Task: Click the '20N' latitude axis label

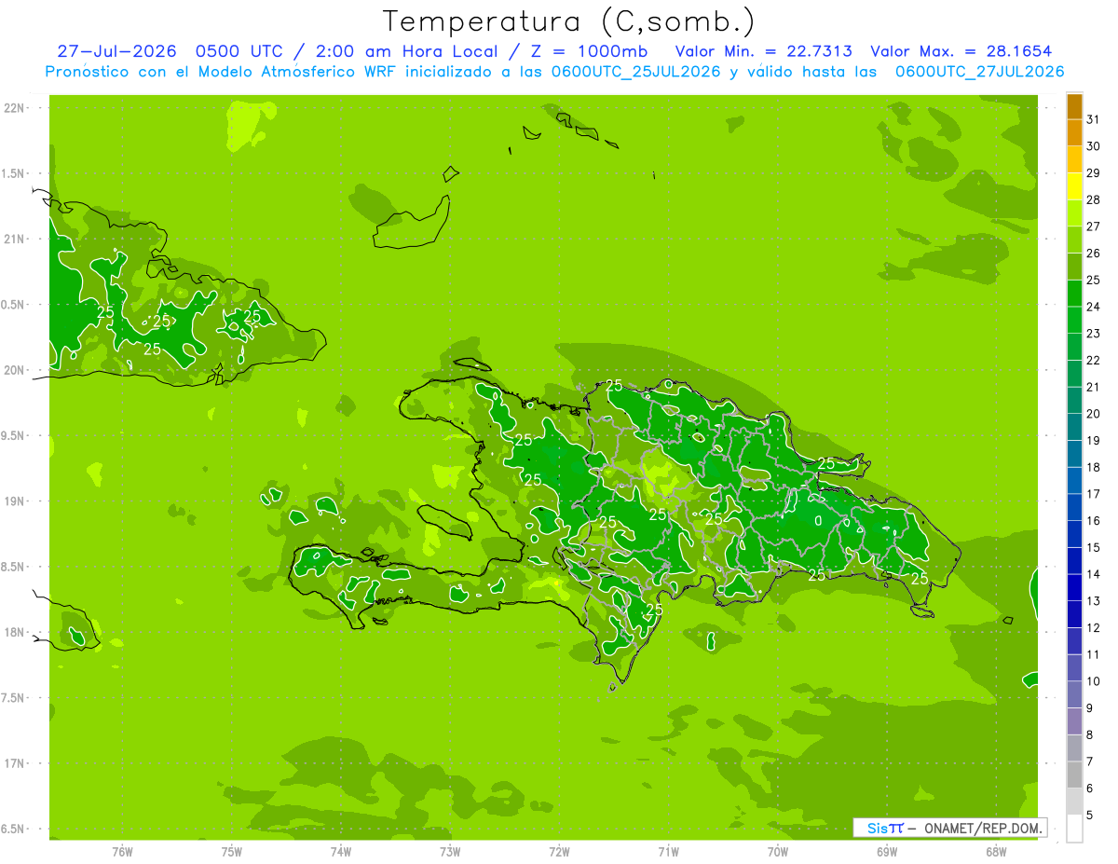Action: coord(15,370)
